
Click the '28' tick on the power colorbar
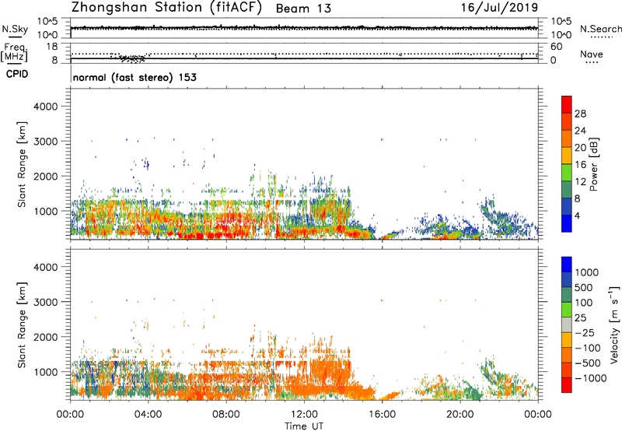point(580,114)
